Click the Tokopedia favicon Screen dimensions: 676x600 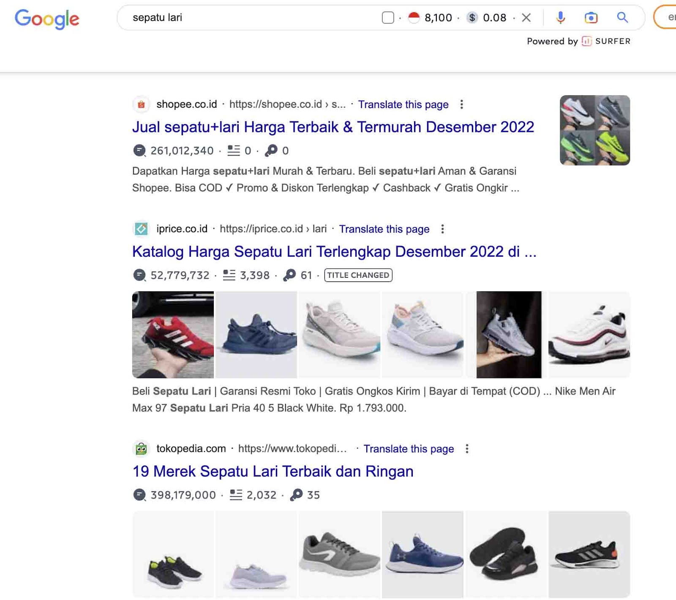coord(141,449)
